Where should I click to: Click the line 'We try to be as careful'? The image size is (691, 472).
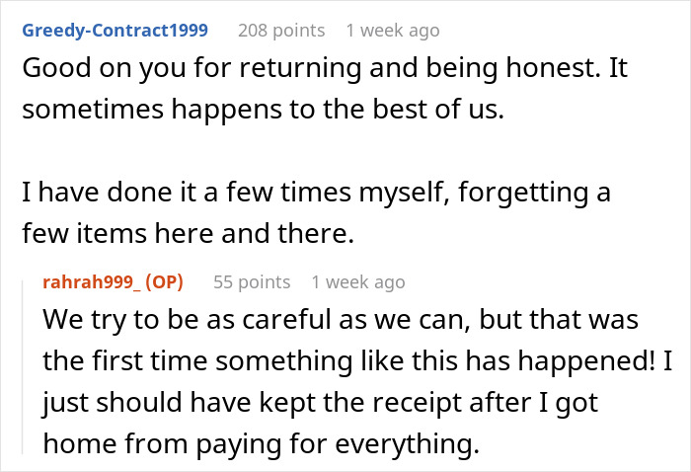341,320
